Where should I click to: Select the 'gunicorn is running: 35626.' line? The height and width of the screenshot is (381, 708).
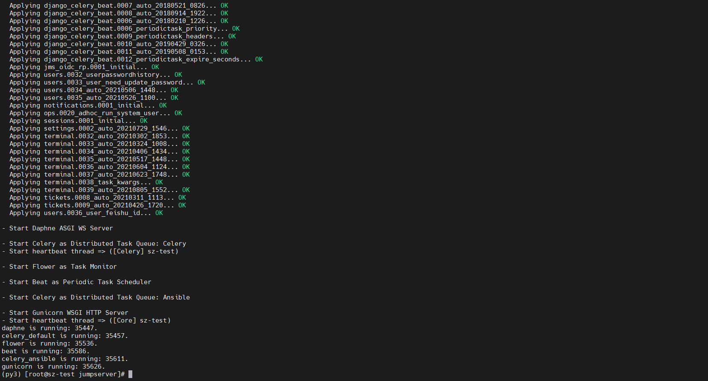[x=53, y=366]
